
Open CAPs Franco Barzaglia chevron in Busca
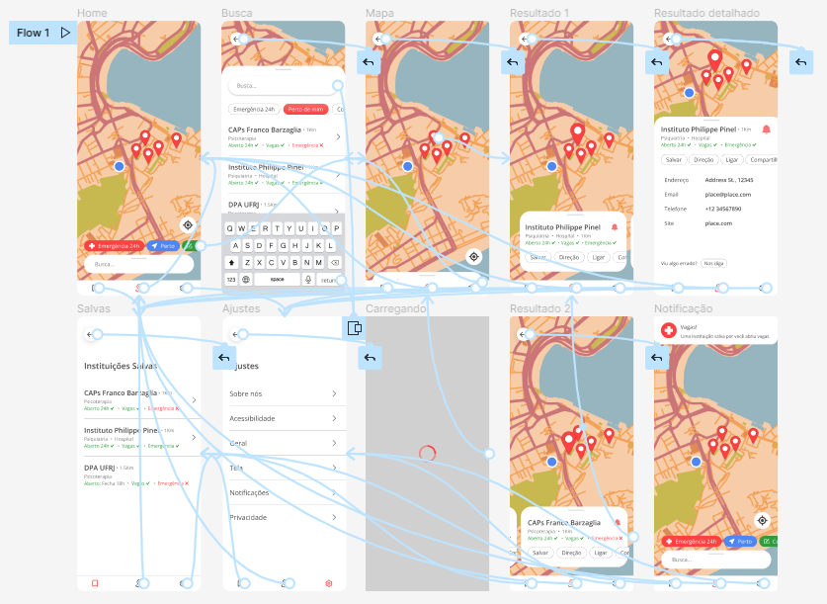(338, 136)
